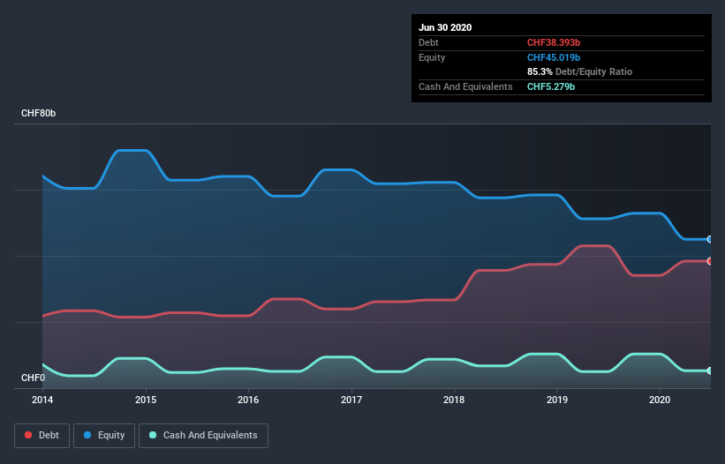Click the 2020 x-axis label

(x=660, y=400)
